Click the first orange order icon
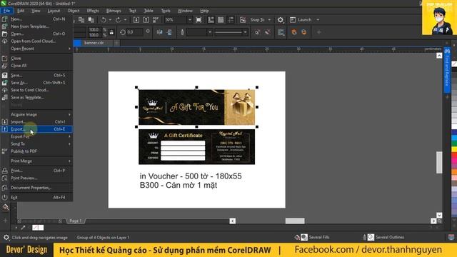Image resolution: width=457 pixels, height=257 pixels. 294,32
